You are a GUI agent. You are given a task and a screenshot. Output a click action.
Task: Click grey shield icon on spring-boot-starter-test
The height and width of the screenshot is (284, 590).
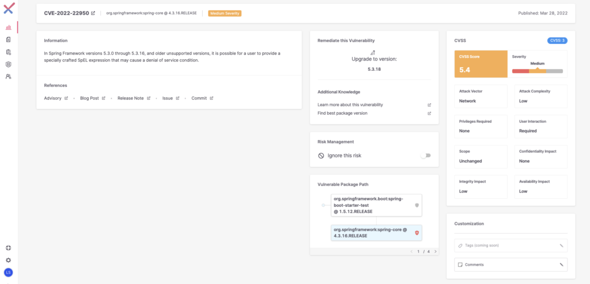417,206
